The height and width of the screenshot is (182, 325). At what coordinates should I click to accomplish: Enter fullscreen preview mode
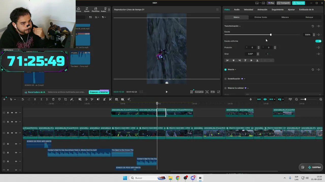pyautogui.click(x=219, y=92)
